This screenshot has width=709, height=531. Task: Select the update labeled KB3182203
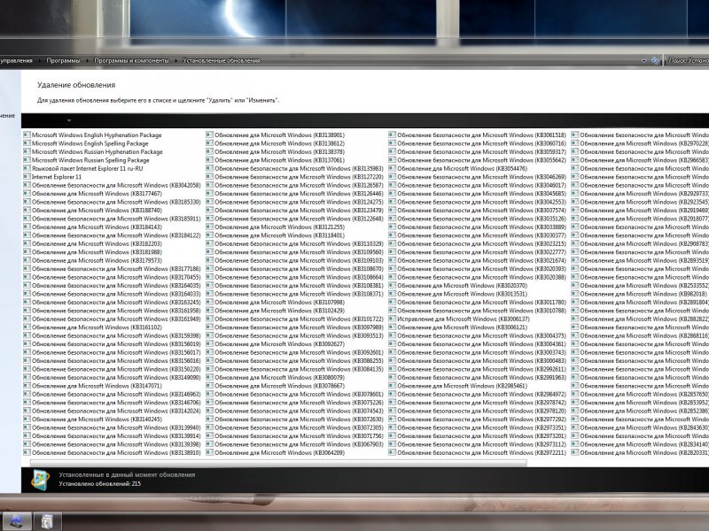[x=93, y=243]
